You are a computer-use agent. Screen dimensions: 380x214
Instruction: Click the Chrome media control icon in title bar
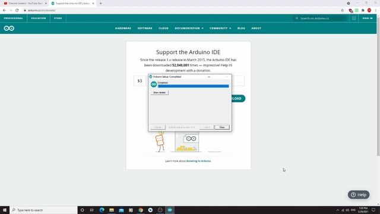(349, 4)
